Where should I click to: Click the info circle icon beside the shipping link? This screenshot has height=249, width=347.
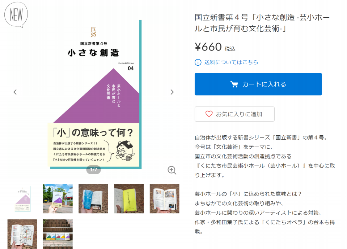point(198,62)
